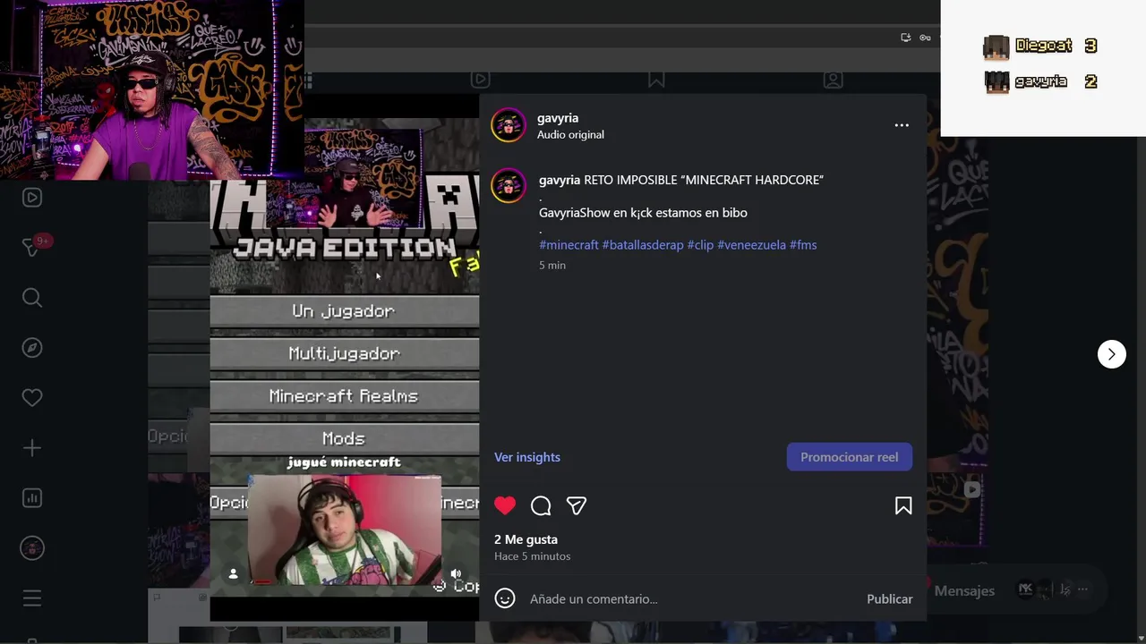Click three dots in Mensajes bar

tap(1083, 589)
